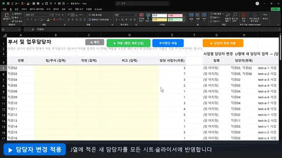The height and width of the screenshot is (158, 282).
Task: Open the merge options dropdown arrow
Action: click(x=111, y=19)
